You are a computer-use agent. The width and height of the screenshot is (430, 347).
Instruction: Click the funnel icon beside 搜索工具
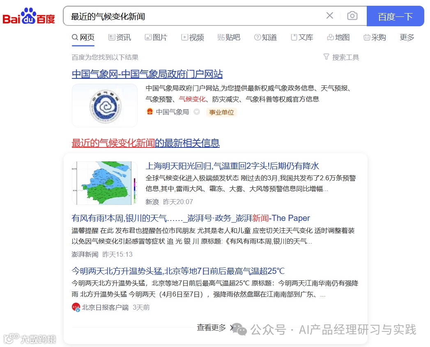click(x=326, y=57)
